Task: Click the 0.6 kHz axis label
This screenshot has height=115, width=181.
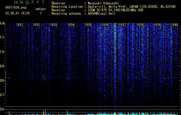Action: pos(2,109)
